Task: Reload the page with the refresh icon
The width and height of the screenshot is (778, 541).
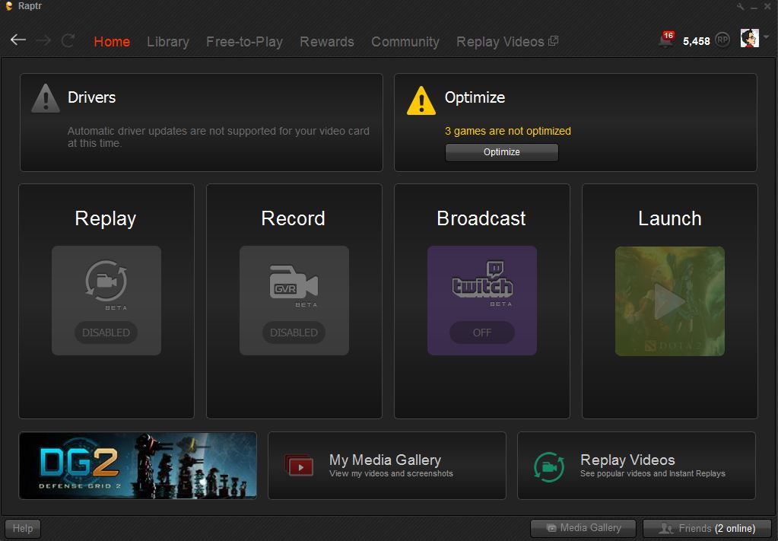Action: pos(68,40)
